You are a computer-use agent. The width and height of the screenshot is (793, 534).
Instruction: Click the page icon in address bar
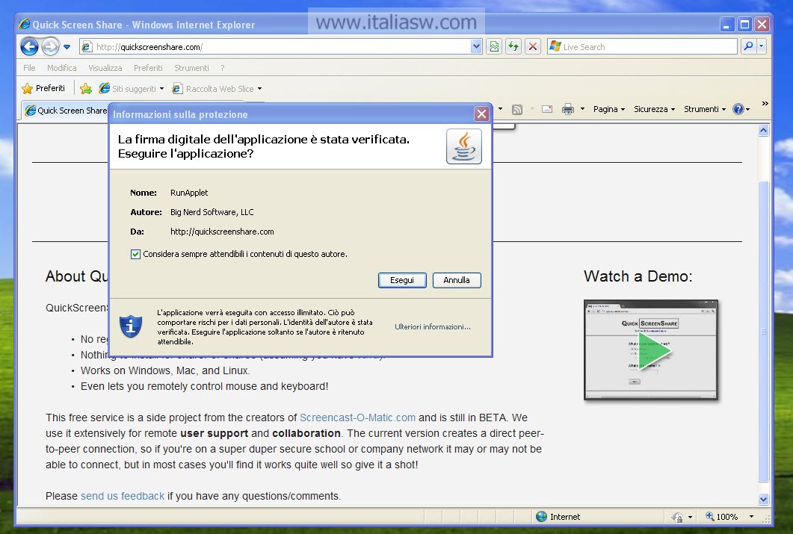87,47
